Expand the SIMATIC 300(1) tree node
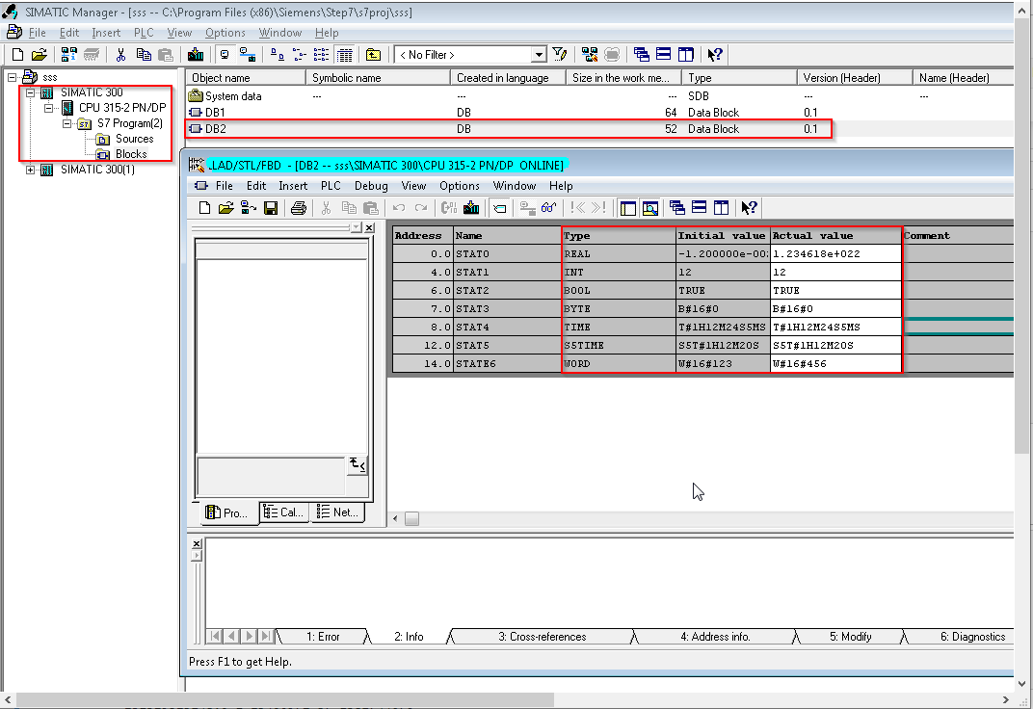This screenshot has height=709, width=1033. click(31, 171)
